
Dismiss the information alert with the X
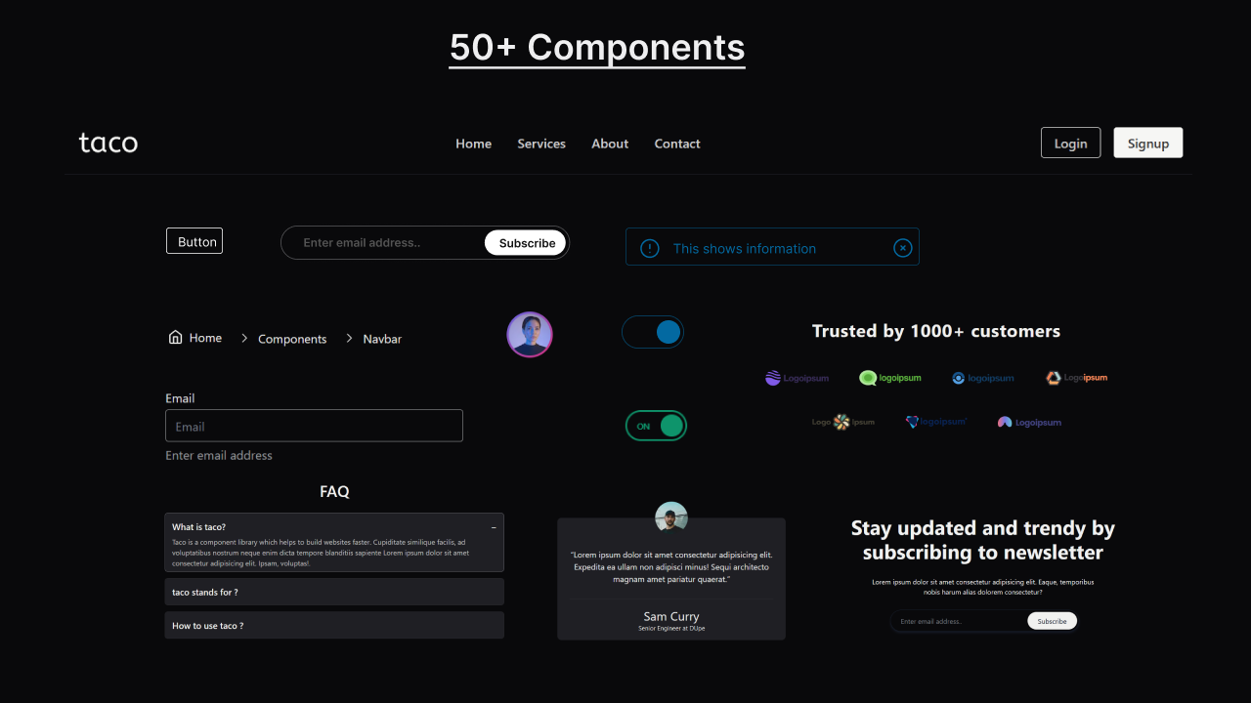(902, 247)
